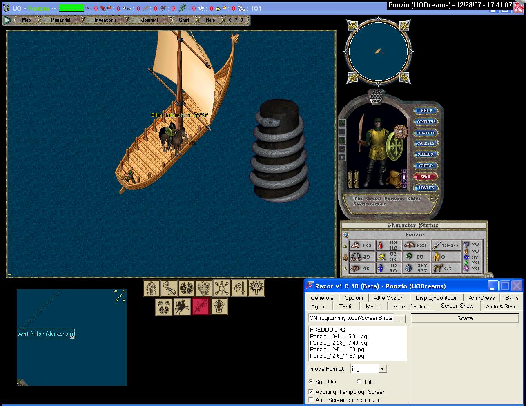Switch to the Generale tab in Razor

[322, 298]
